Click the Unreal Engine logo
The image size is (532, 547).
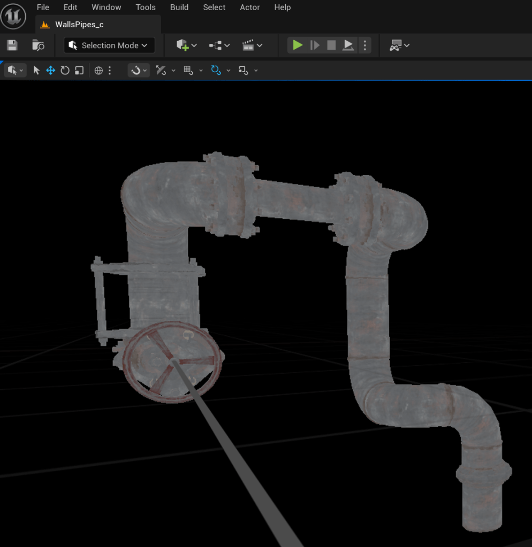[13, 17]
